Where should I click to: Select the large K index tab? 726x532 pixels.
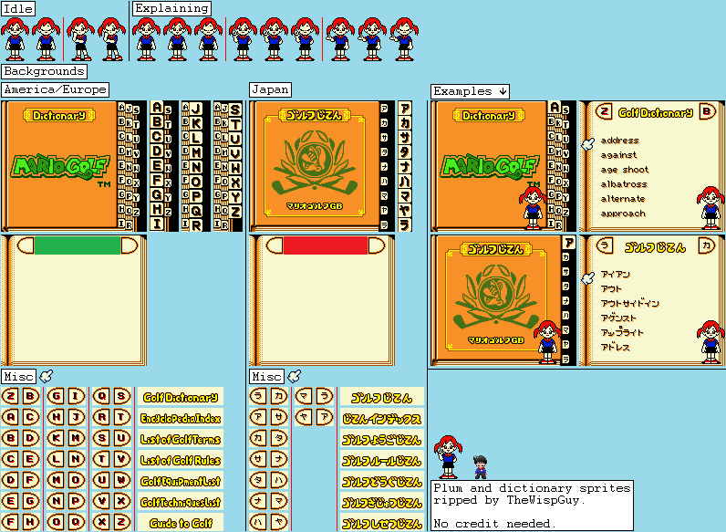coord(196,123)
